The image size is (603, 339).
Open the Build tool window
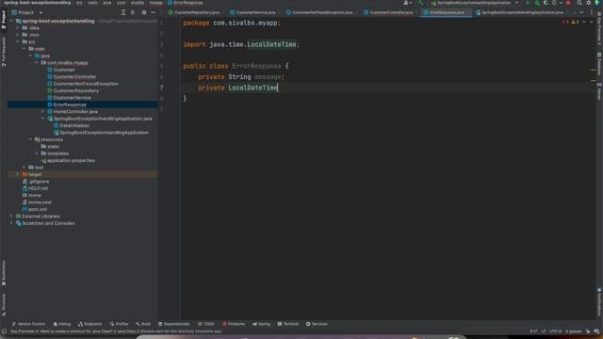[x=143, y=324]
